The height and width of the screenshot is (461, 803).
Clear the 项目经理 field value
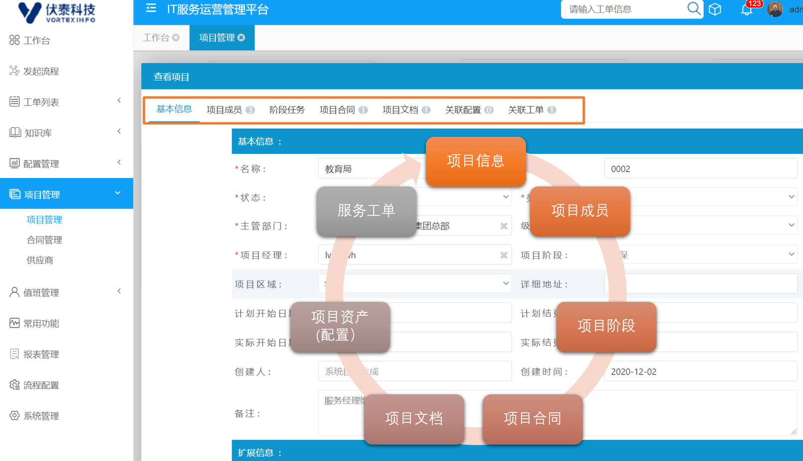(x=504, y=255)
